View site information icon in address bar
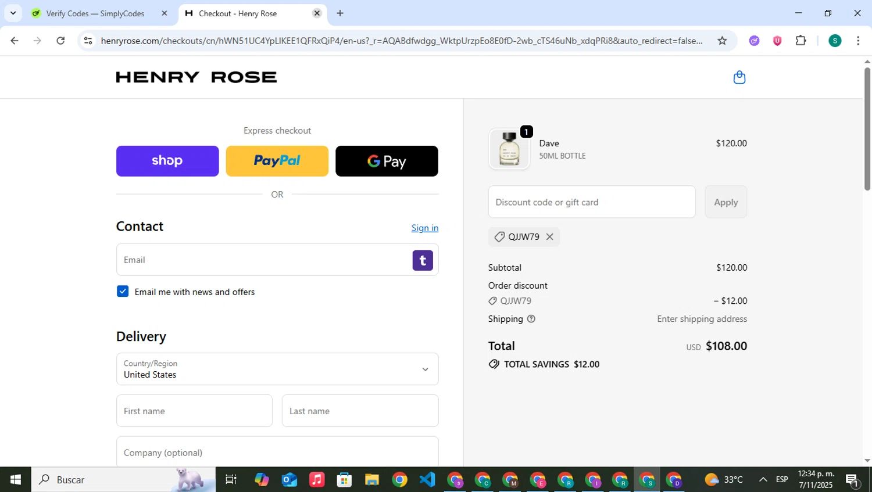Image resolution: width=872 pixels, height=492 pixels. click(88, 41)
